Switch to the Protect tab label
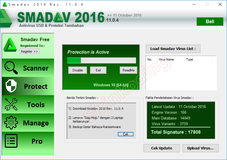This screenshot has height=160, width=227. pos(36,87)
